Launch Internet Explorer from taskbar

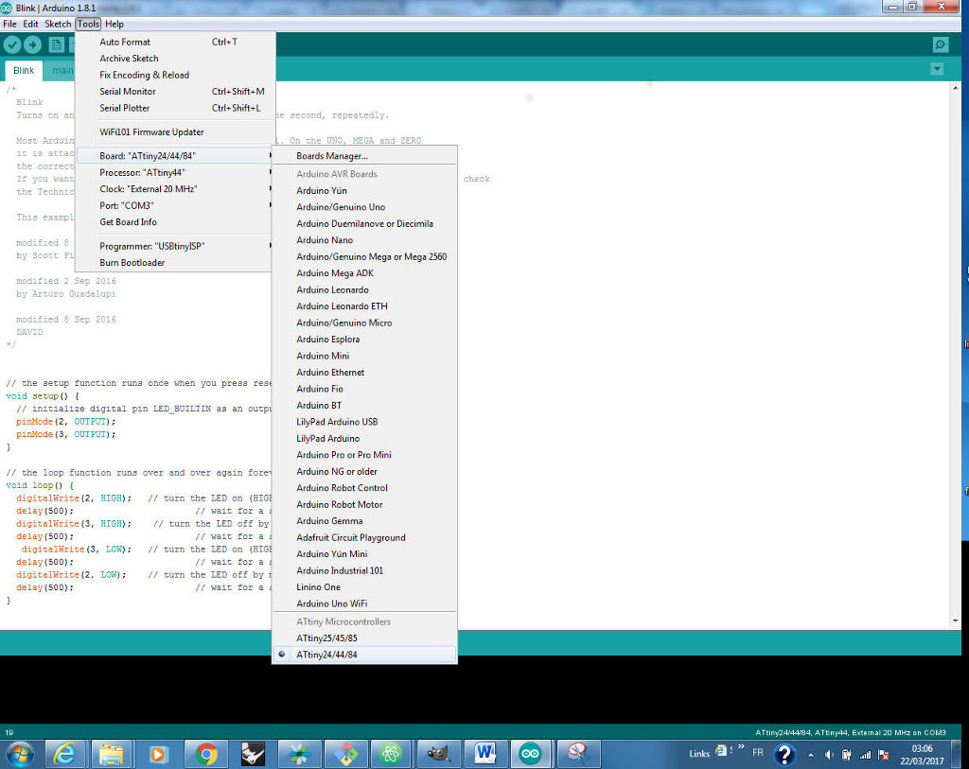(65, 754)
